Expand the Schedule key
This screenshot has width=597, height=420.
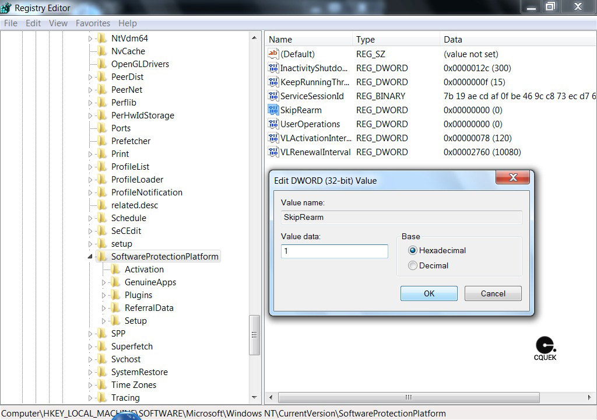click(x=90, y=218)
